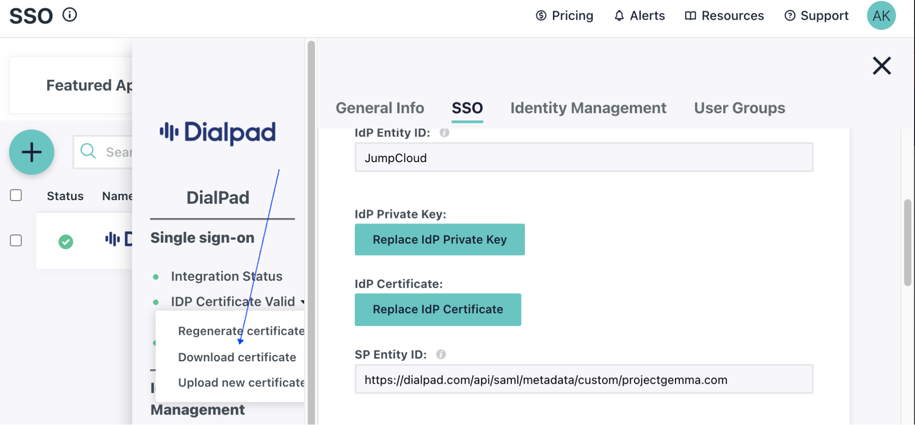Switch to the General Info tab

(380, 108)
